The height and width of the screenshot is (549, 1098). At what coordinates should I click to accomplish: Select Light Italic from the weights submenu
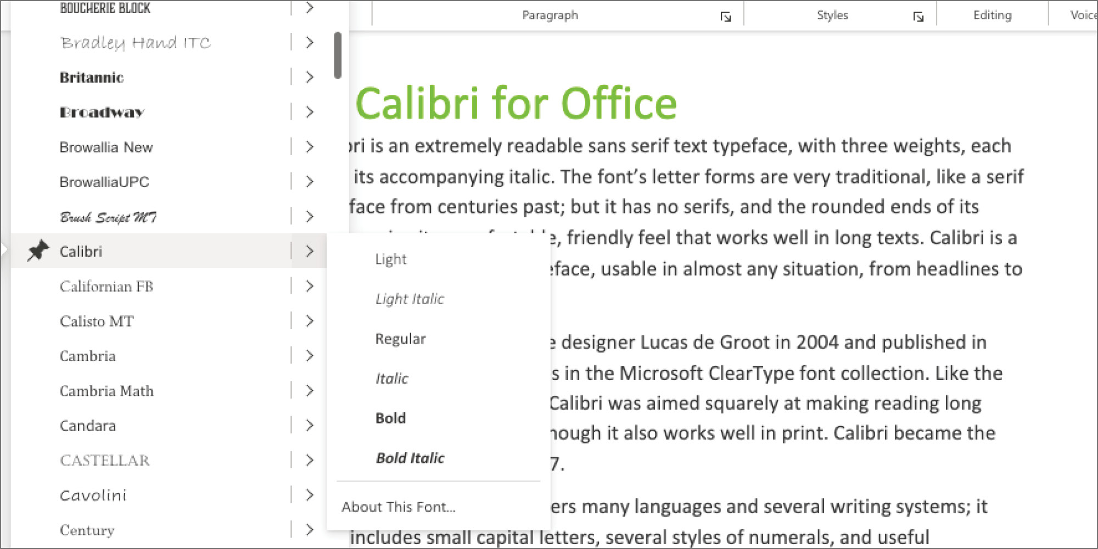410,299
